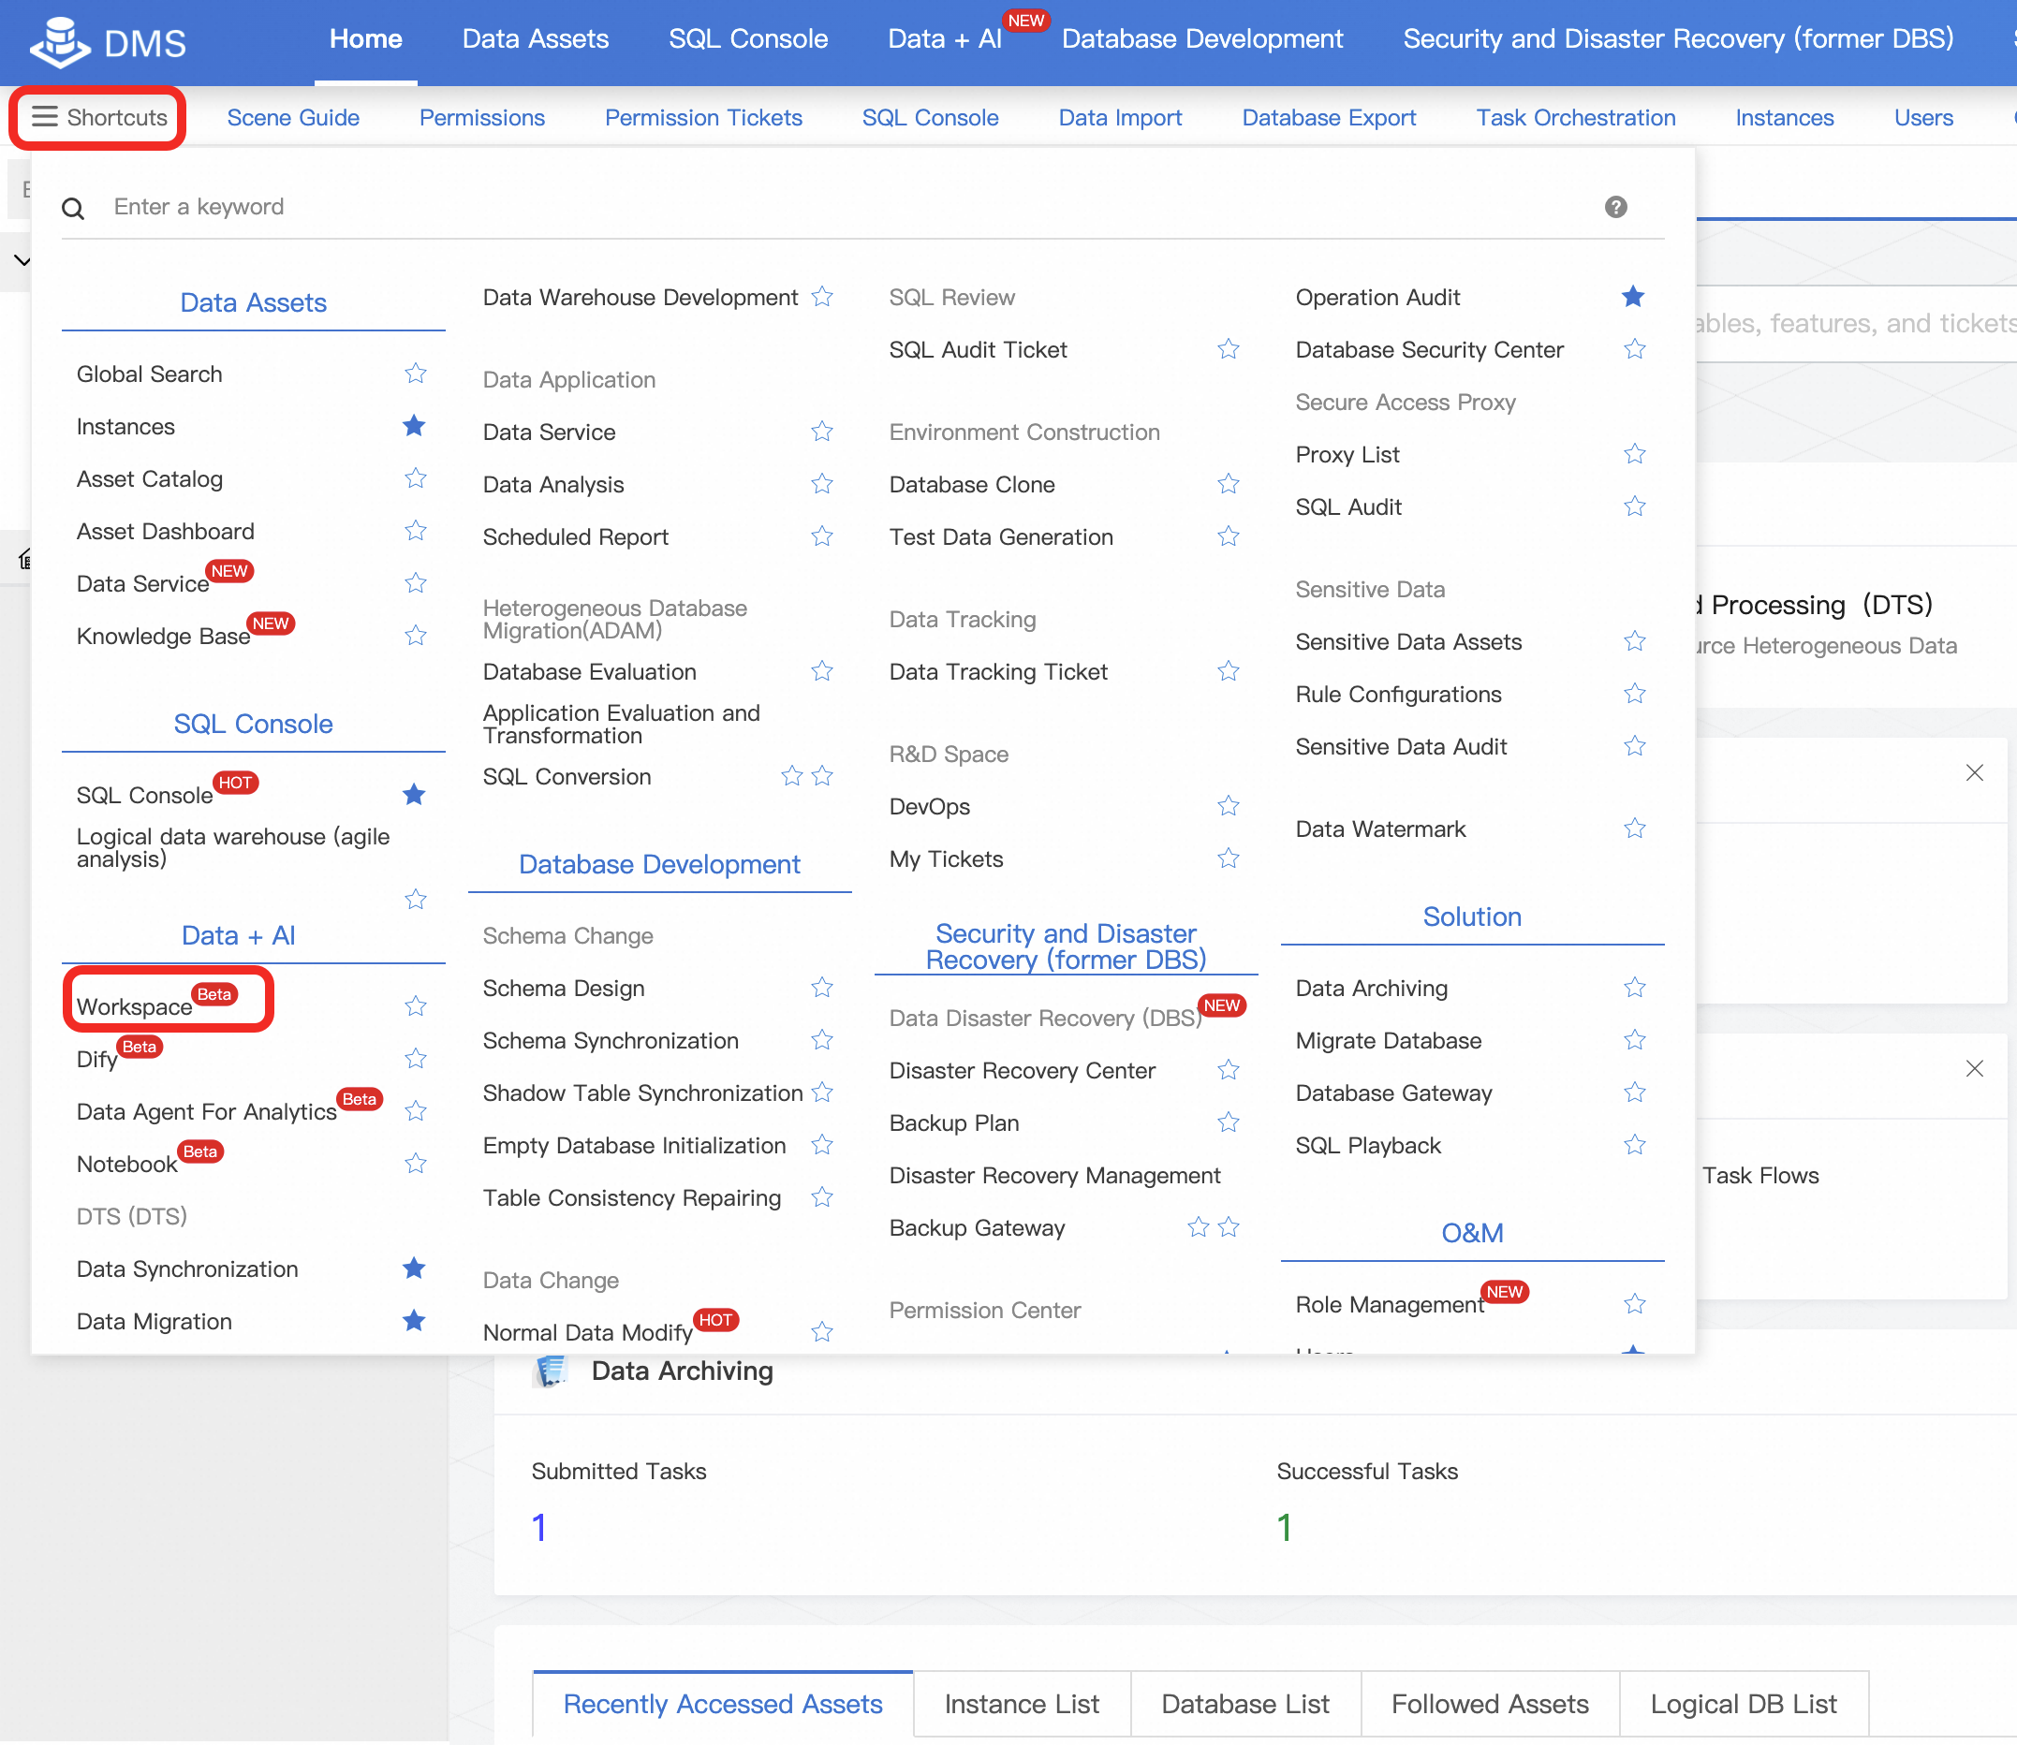Viewport: 2017px width, 1745px height.
Task: Unfavorite Operation Audit star
Action: click(x=1633, y=296)
